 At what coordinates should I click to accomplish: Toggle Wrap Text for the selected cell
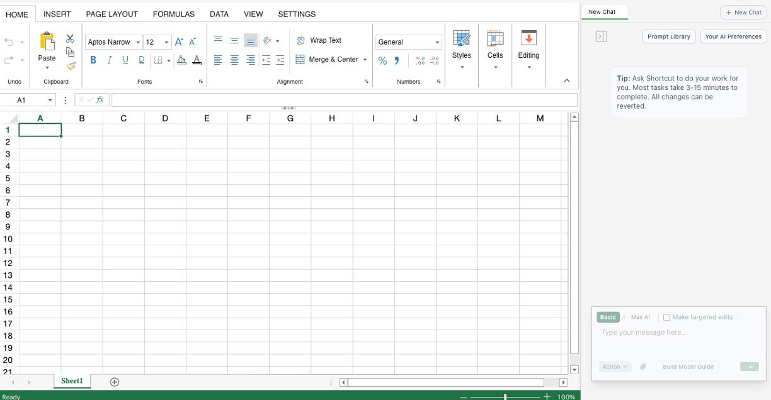pos(319,40)
